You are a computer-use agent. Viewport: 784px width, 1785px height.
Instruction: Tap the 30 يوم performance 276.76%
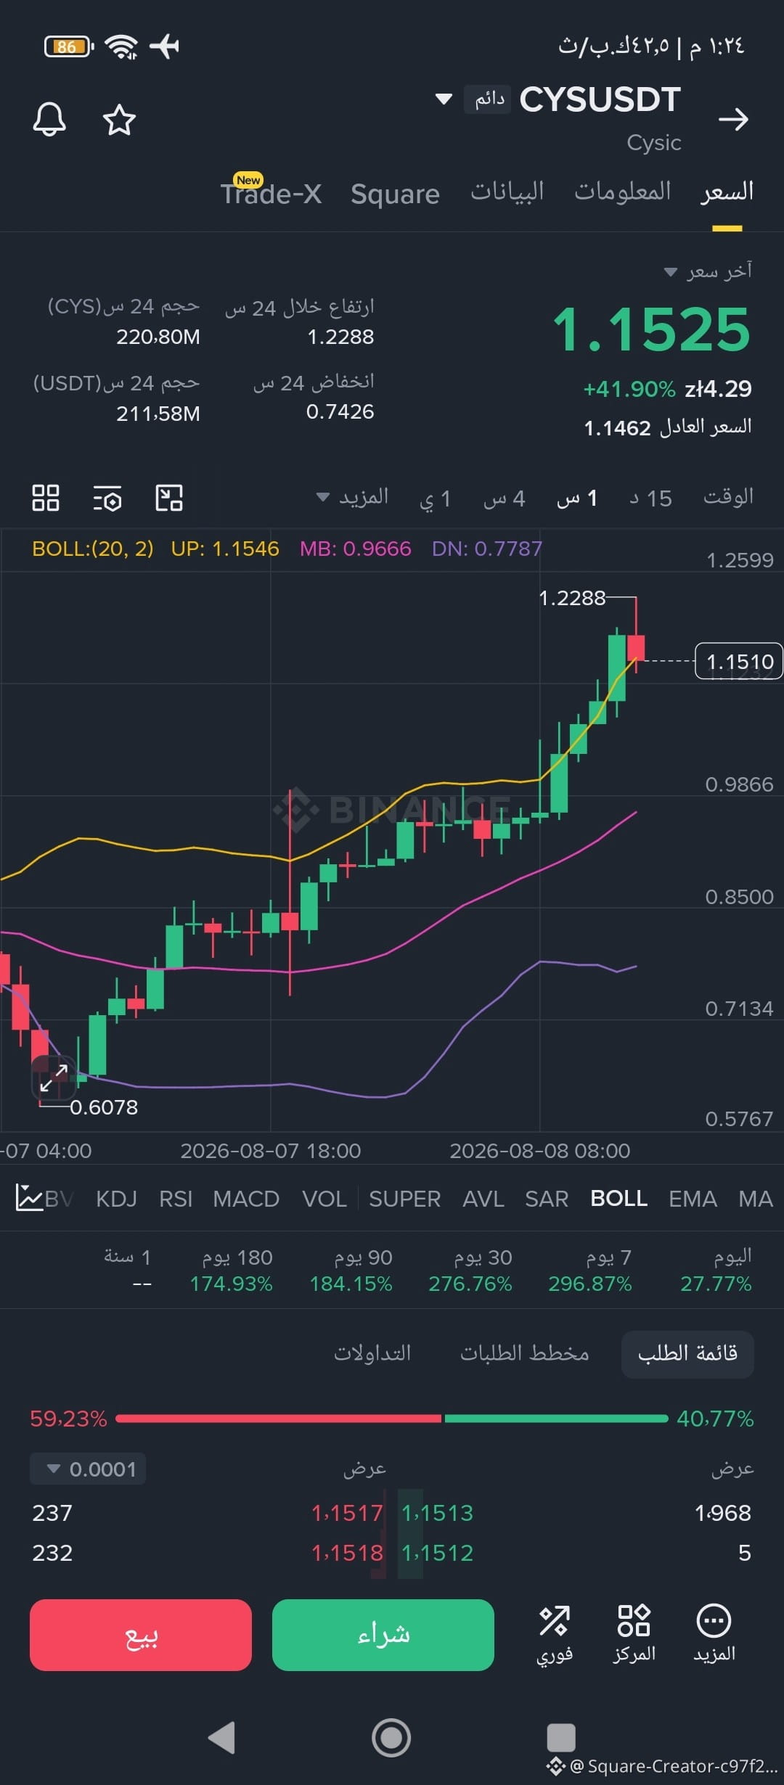(x=470, y=1270)
